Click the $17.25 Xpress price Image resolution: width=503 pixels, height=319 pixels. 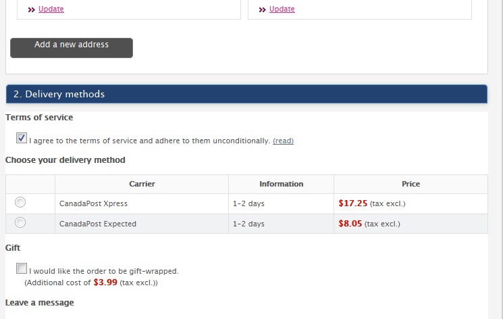(352, 203)
